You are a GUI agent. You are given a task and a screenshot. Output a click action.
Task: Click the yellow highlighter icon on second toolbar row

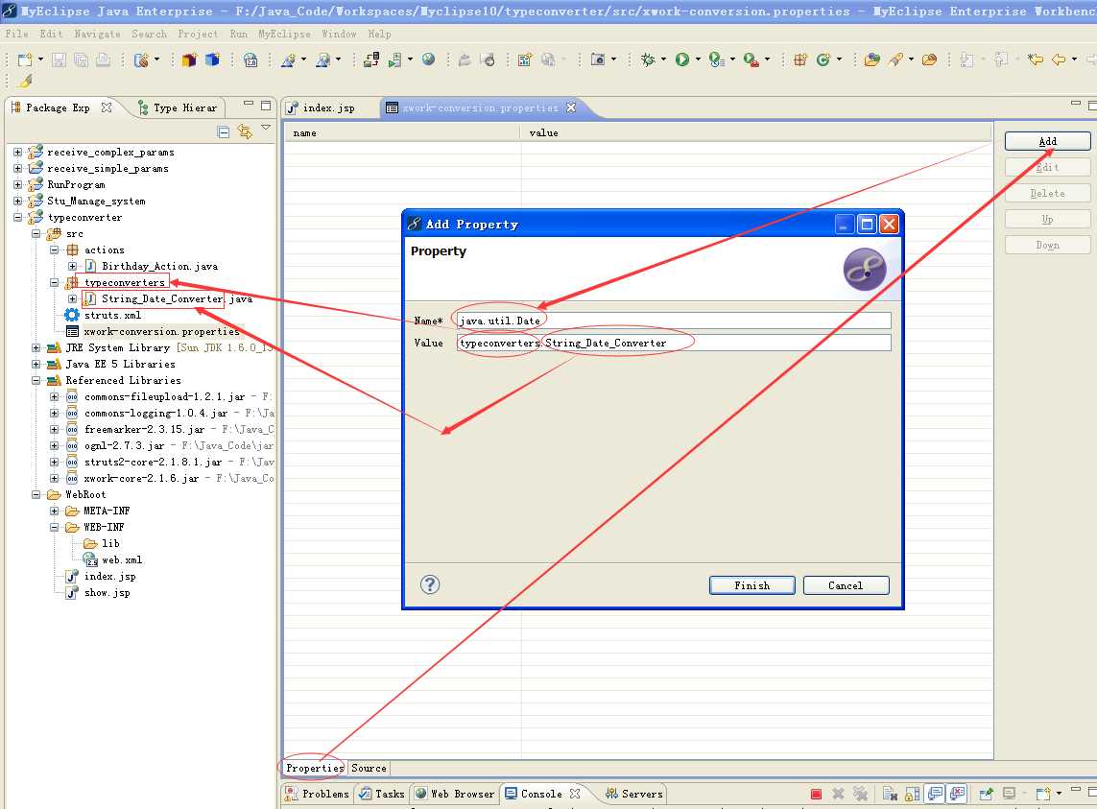coord(25,82)
